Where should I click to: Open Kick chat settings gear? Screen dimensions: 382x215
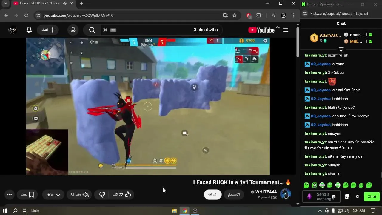[357, 196]
